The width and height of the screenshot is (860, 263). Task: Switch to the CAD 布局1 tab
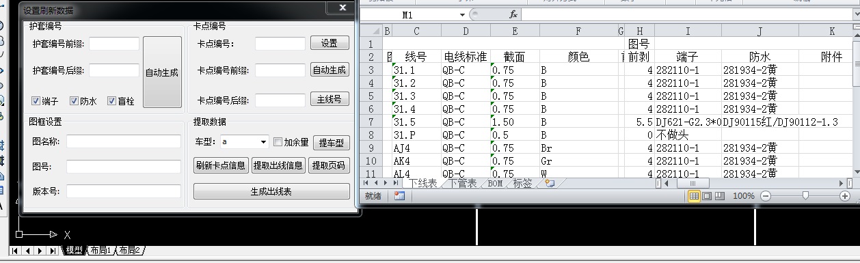[x=100, y=251]
